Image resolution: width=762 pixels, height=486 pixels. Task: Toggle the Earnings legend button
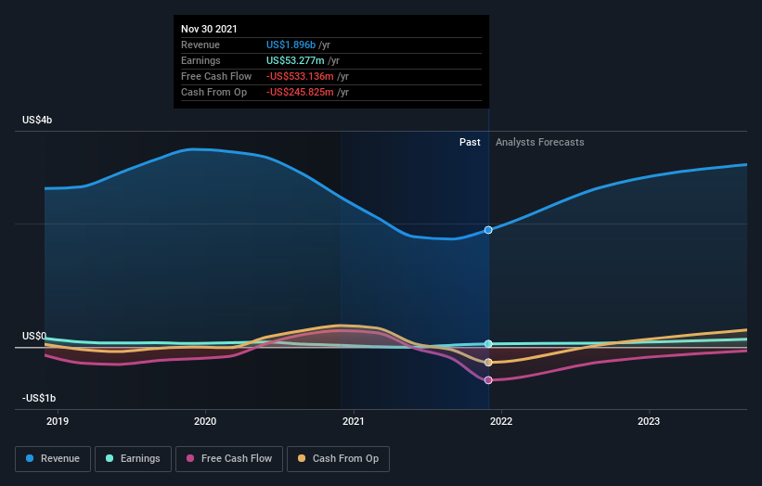click(x=133, y=459)
